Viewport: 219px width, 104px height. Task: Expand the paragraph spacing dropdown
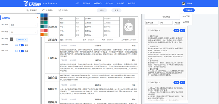[x=24, y=32]
